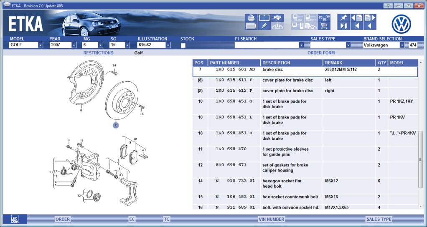Click the MODEL column header in table

click(x=403, y=63)
